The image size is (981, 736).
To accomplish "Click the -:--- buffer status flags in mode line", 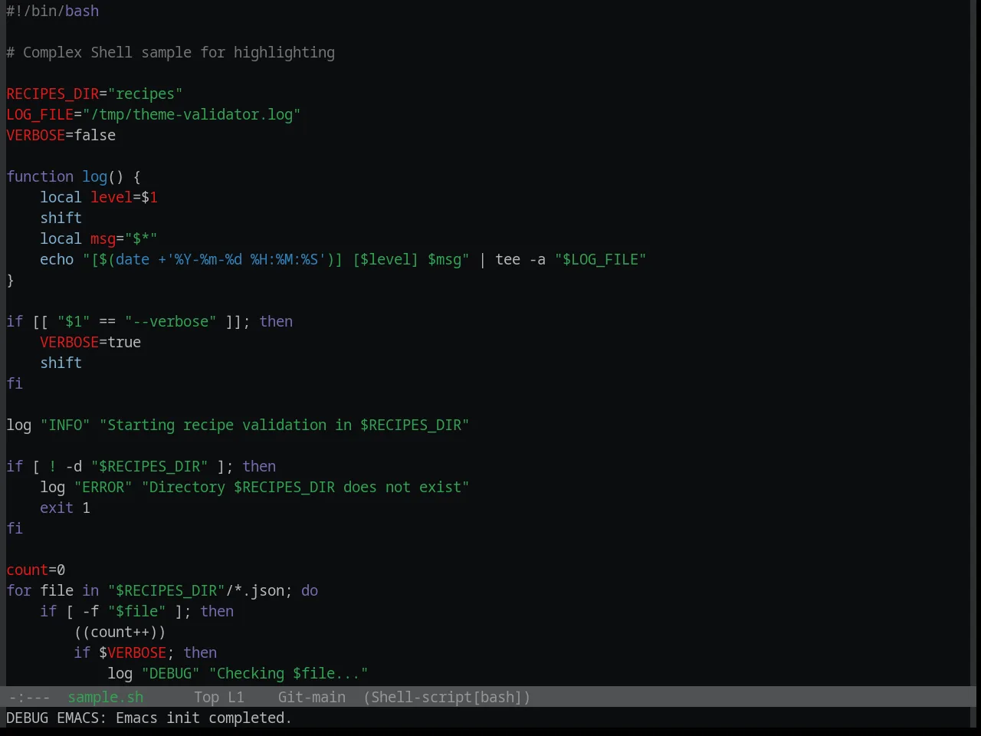I will 29,697.
